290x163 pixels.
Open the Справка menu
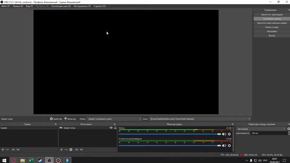coord(100,6)
